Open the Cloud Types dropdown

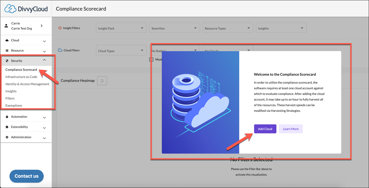[121, 51]
